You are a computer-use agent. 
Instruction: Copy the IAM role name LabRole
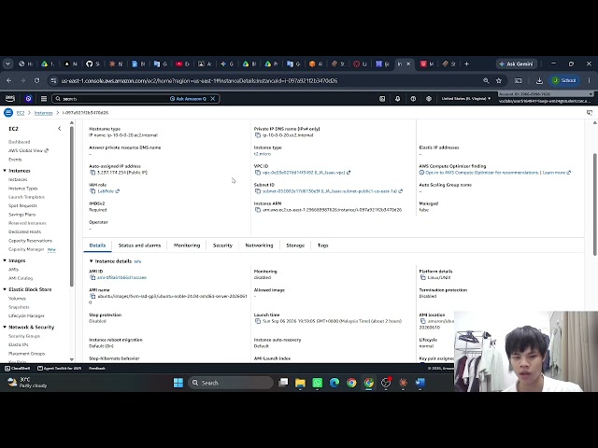[x=93, y=191]
